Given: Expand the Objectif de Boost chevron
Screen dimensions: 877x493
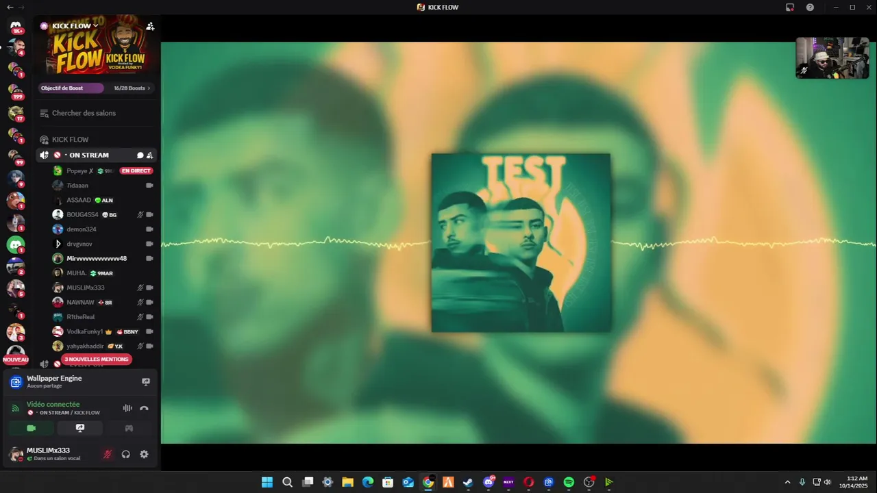Looking at the screenshot, I should [149, 88].
